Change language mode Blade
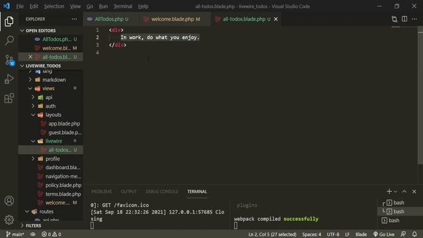The image size is (423, 238). [x=361, y=234]
